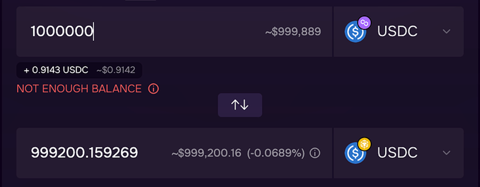Click the 999200.159269 output amount field
This screenshot has width=480, height=187.
[84, 153]
